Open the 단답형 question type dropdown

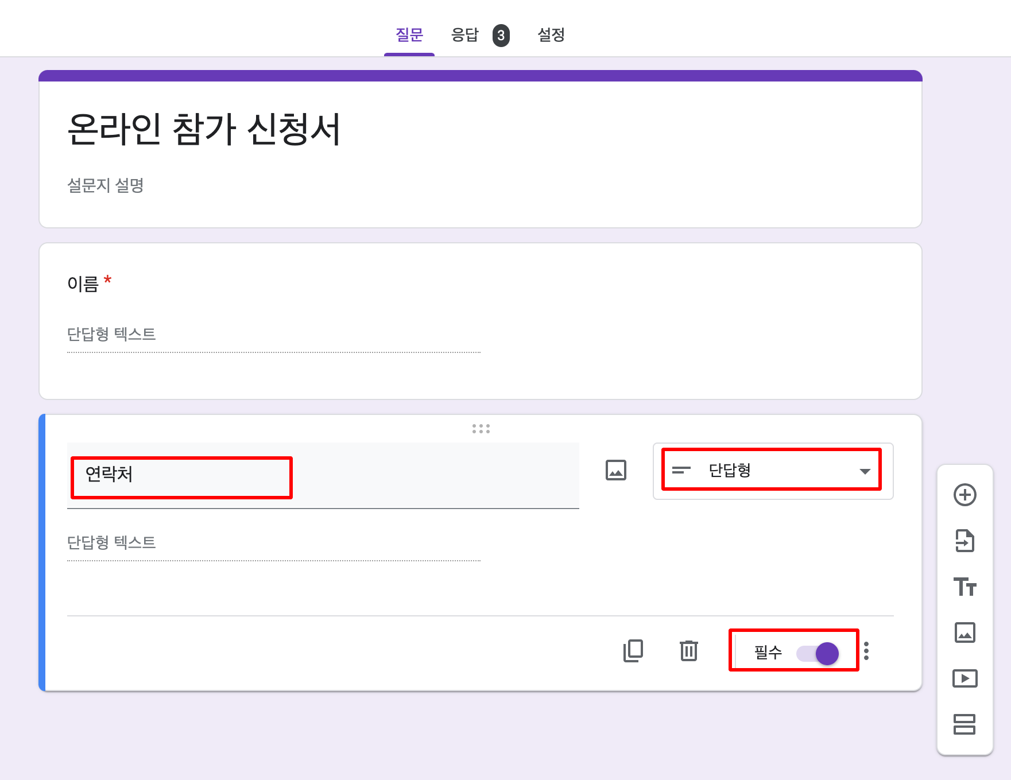tap(773, 471)
